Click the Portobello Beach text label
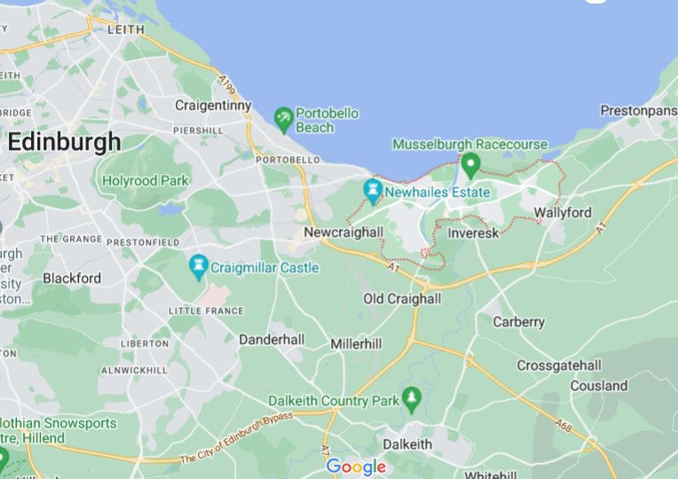Image resolution: width=678 pixels, height=479 pixels. point(327,120)
